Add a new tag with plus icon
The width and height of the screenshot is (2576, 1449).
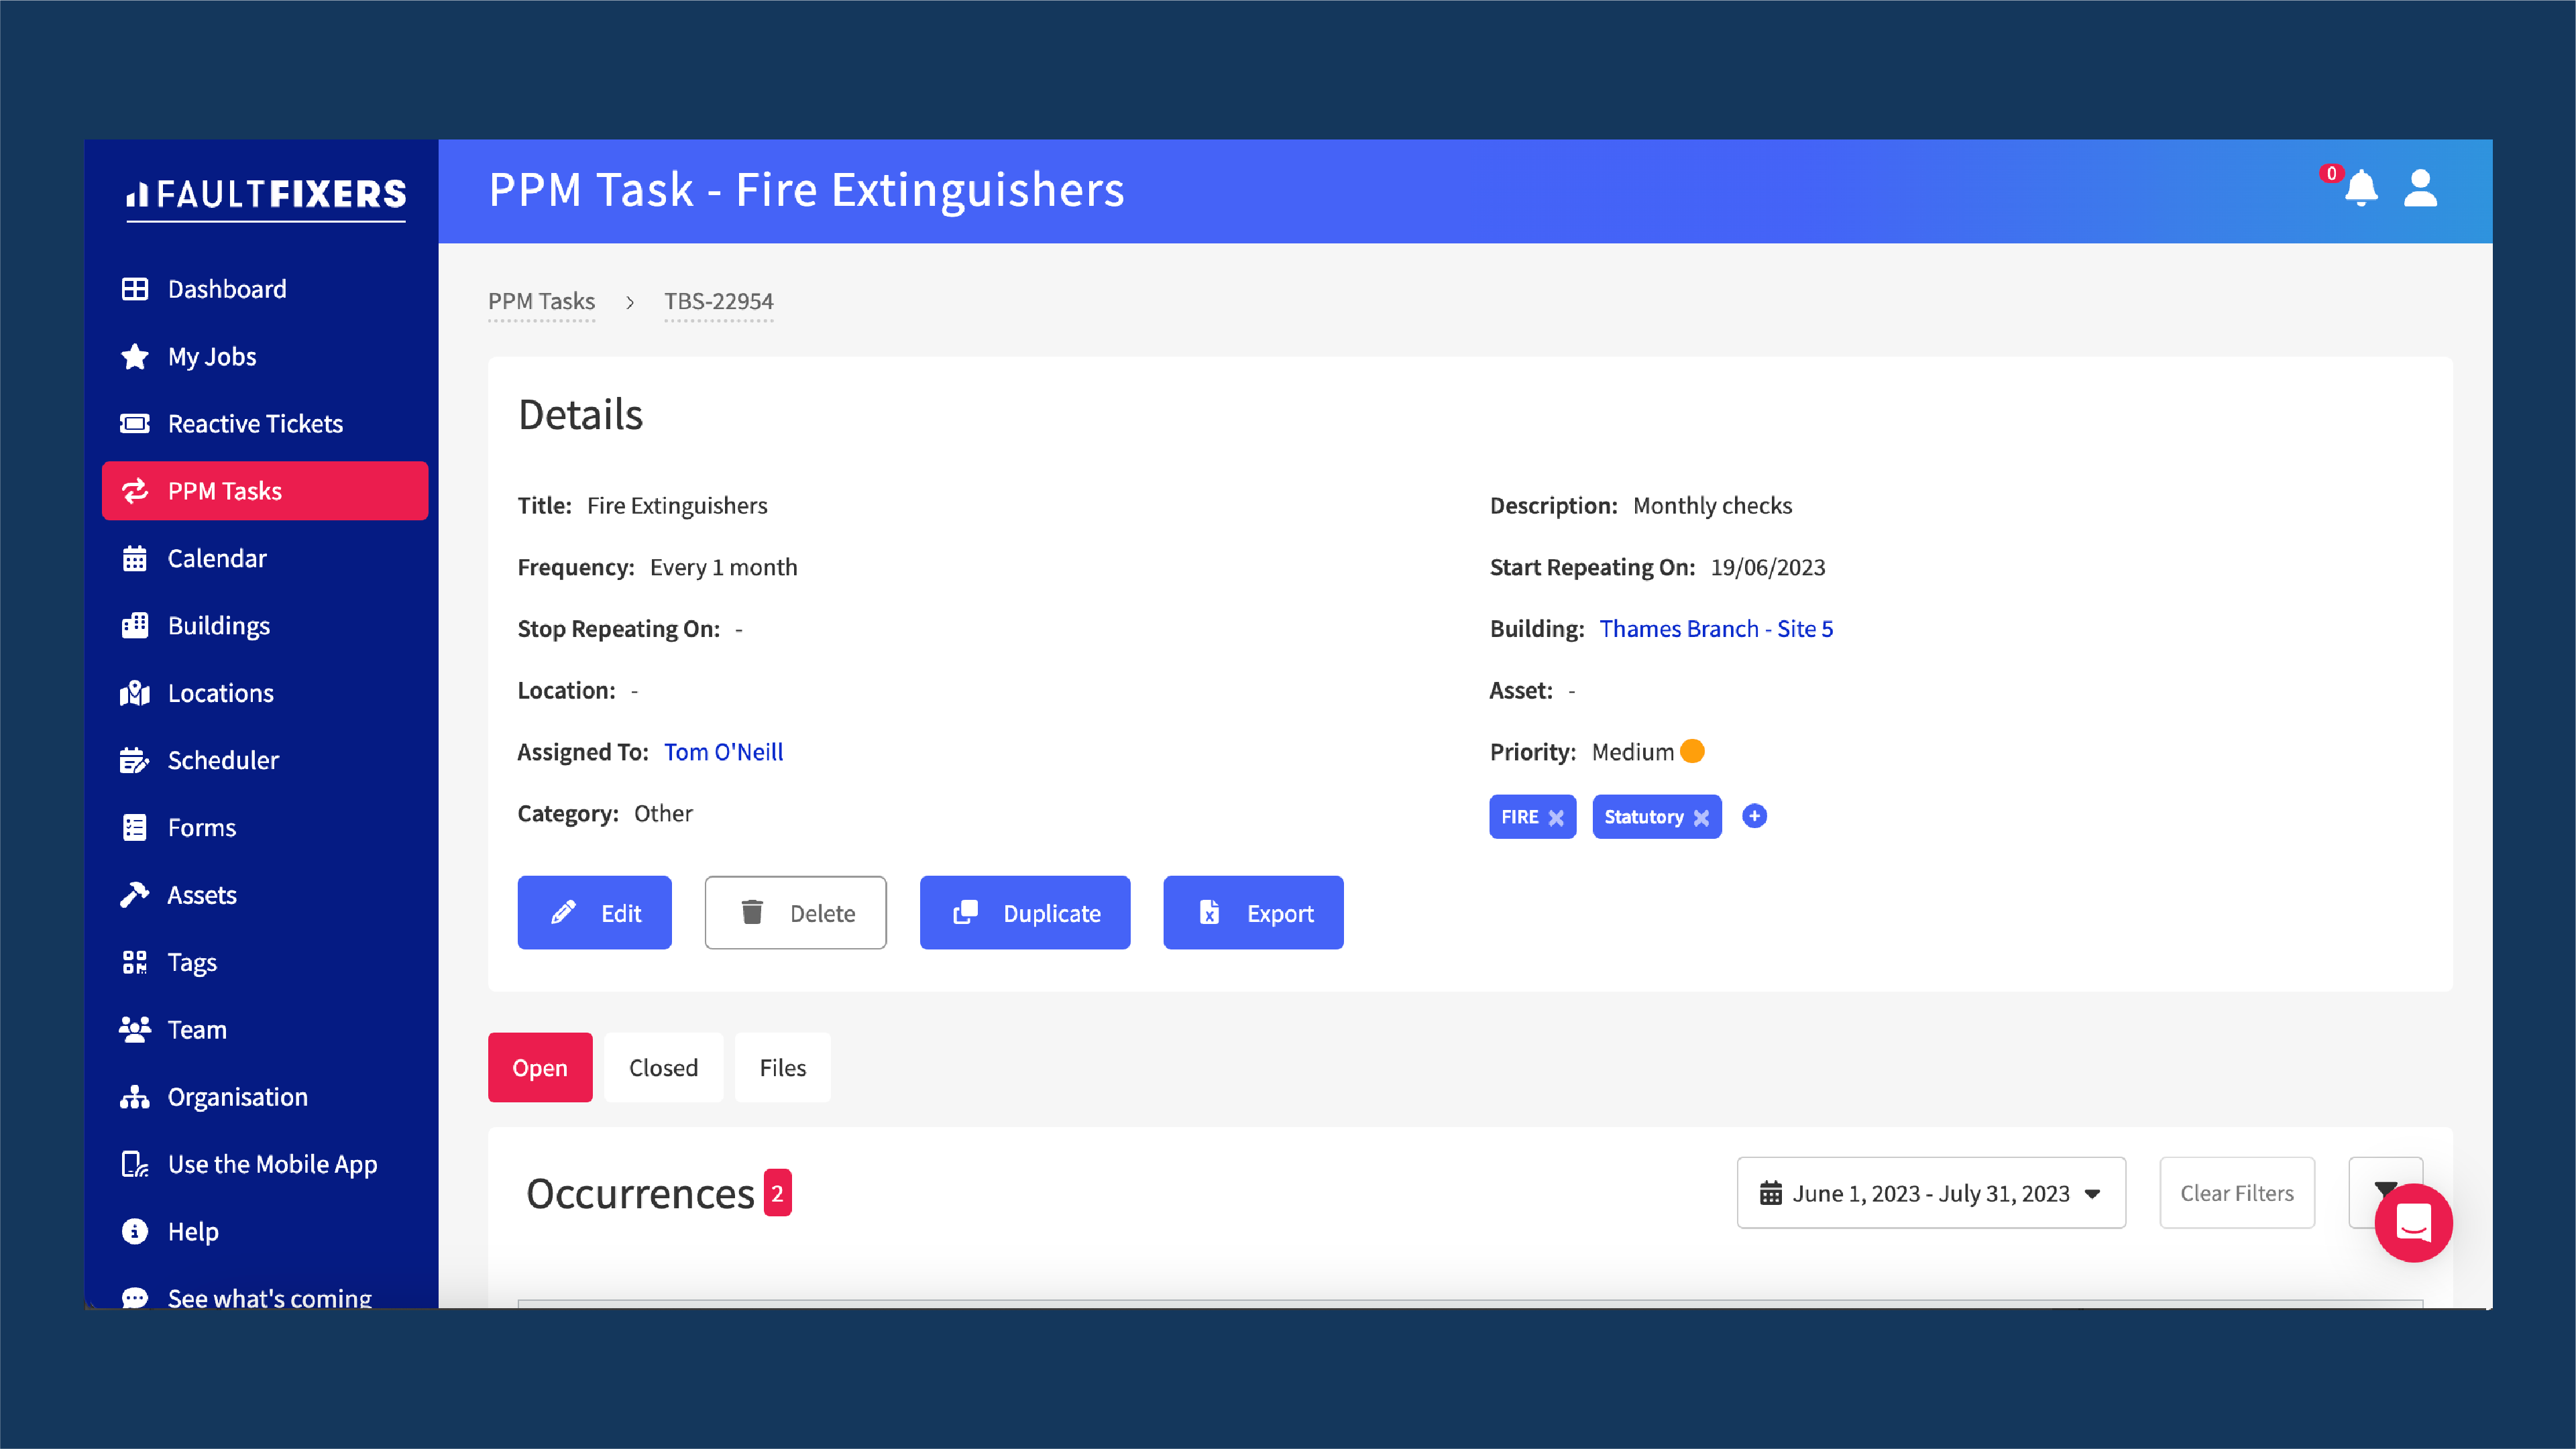(1754, 816)
